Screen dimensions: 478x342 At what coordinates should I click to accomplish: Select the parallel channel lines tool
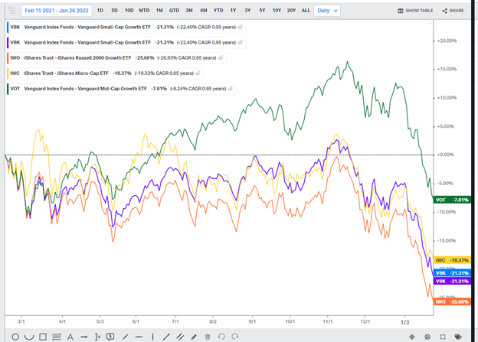(180, 337)
